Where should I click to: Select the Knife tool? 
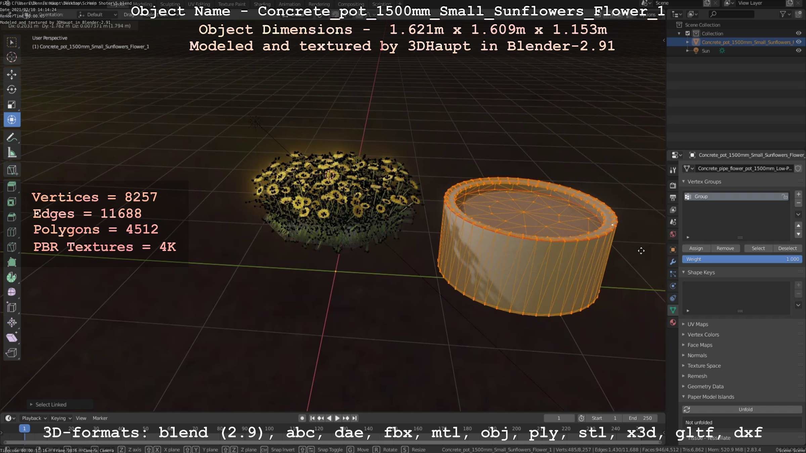(x=12, y=247)
